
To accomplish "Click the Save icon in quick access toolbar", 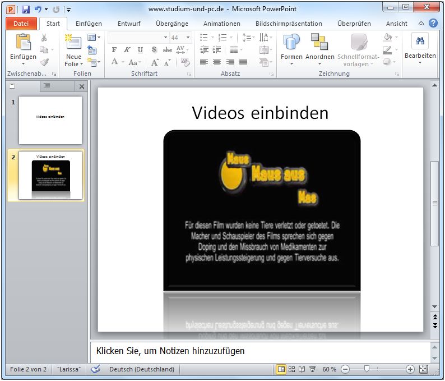I will coord(26,10).
